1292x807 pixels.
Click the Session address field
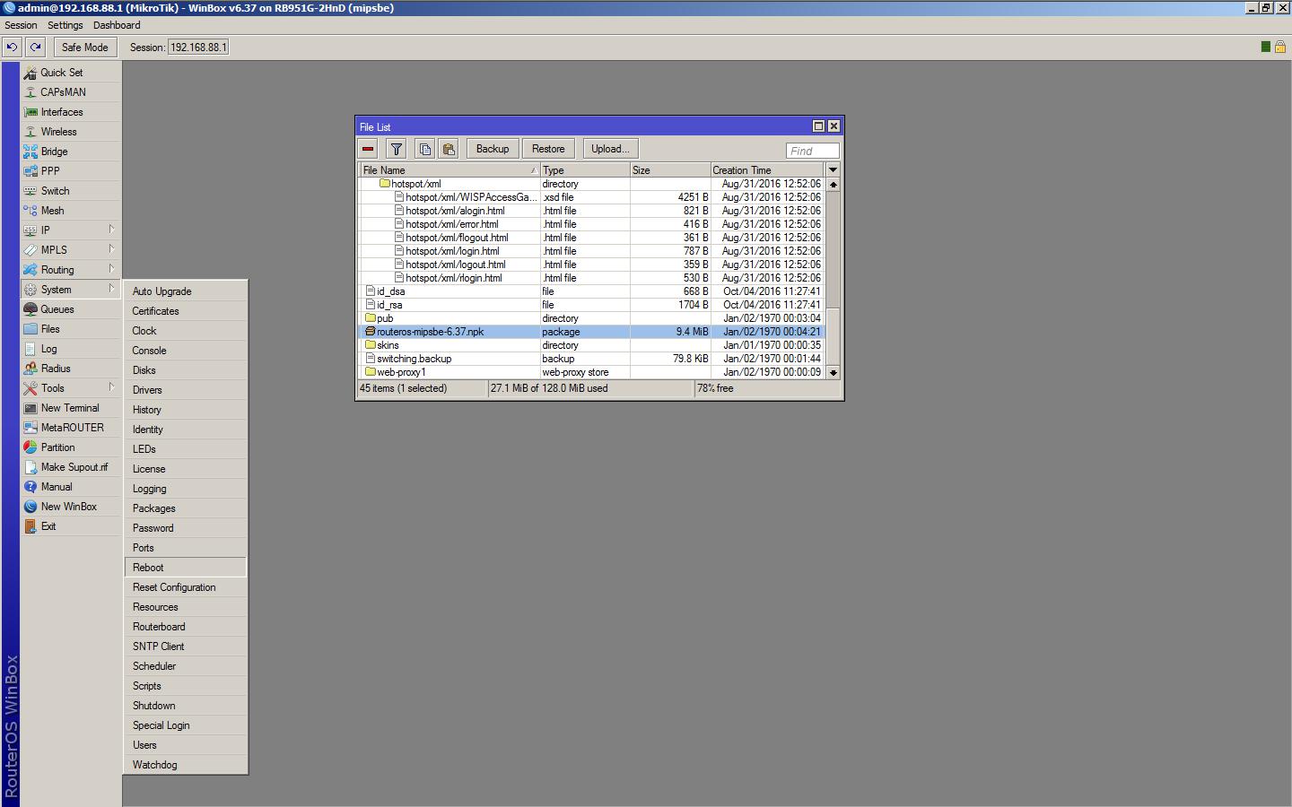pyautogui.click(x=198, y=48)
